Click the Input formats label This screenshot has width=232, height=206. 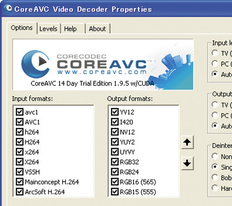(32, 99)
